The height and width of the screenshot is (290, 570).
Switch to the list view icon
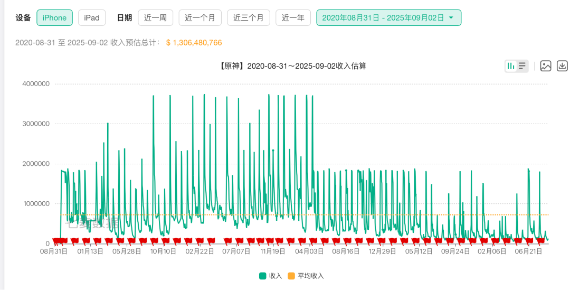click(522, 66)
